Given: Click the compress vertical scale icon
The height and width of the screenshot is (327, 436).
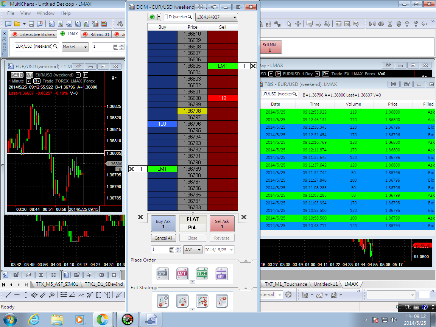Looking at the screenshot, I should click(x=390, y=24).
